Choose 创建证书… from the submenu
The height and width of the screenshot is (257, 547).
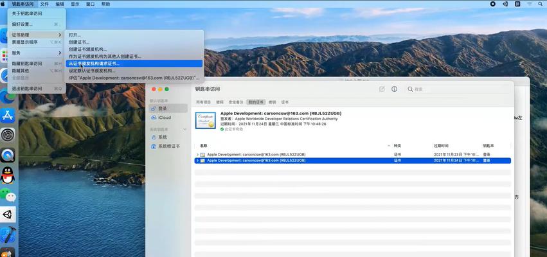click(134, 42)
